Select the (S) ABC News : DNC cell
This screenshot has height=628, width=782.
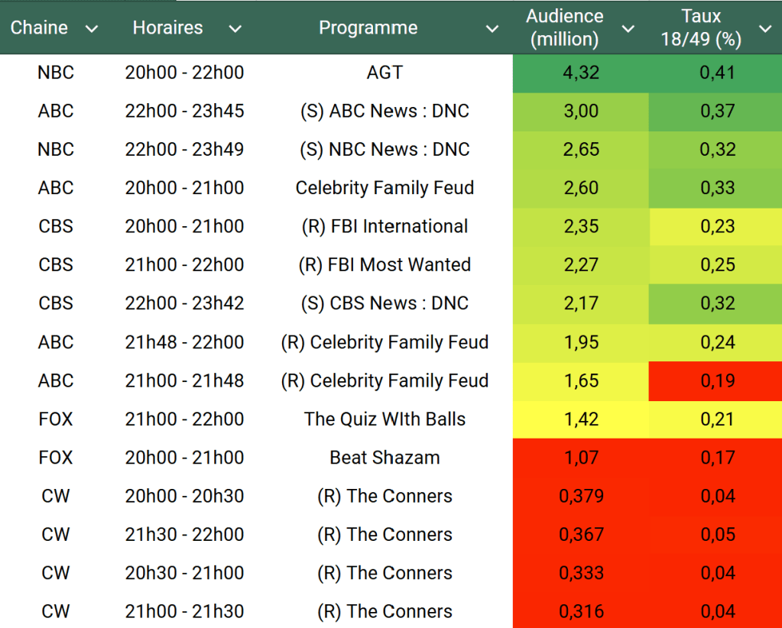click(x=385, y=112)
